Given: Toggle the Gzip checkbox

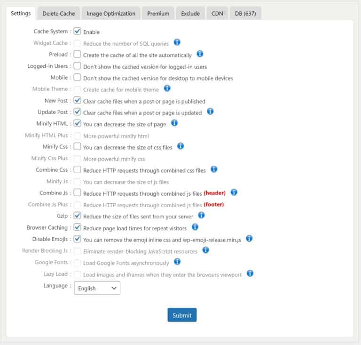Looking at the screenshot, I should [x=78, y=216].
